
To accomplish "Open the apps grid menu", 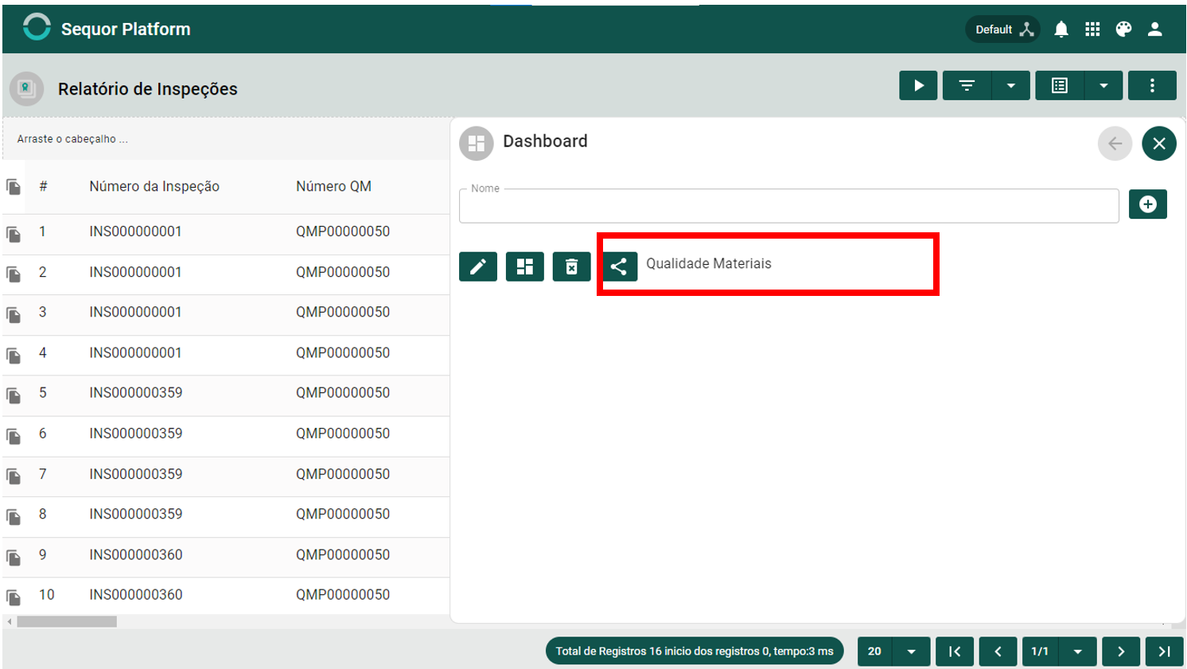I will (1092, 29).
